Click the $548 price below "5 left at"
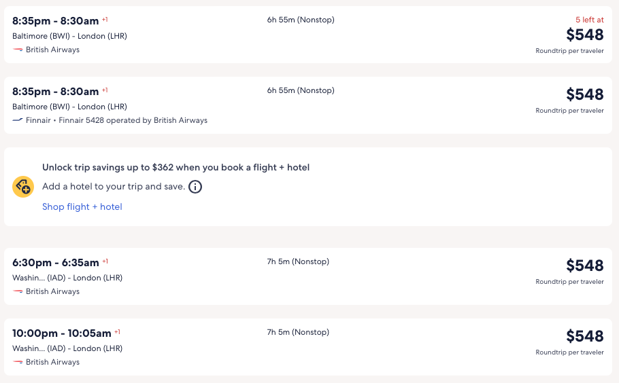The image size is (619, 383). (584, 35)
